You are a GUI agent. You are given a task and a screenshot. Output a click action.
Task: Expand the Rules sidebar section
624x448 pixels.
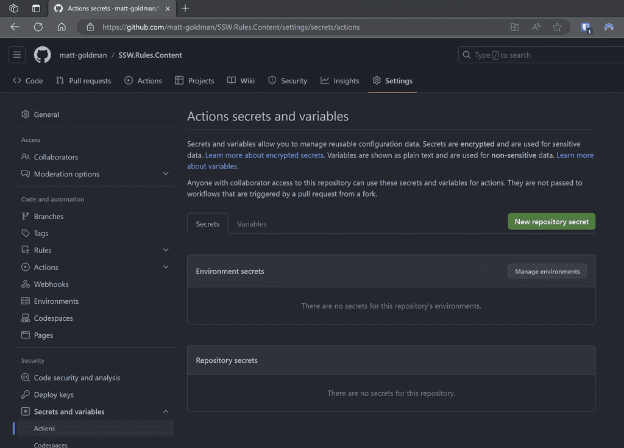click(x=166, y=250)
